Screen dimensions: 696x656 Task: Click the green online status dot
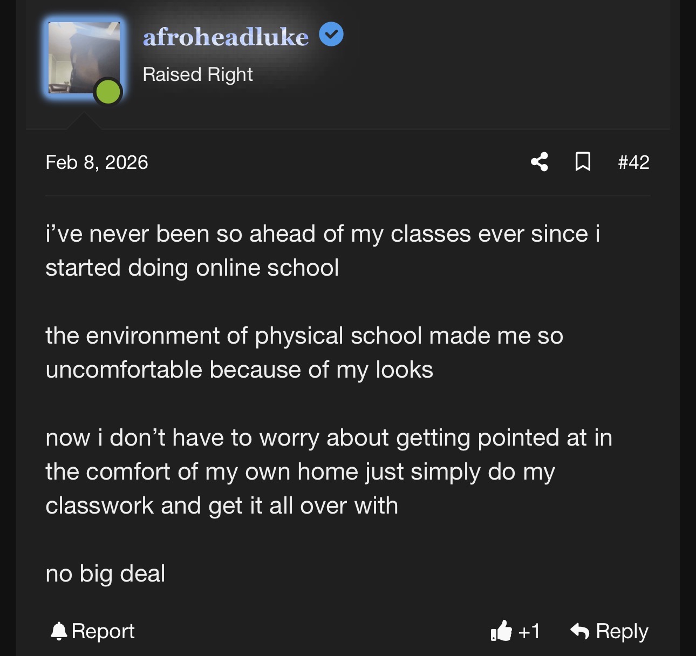coord(108,92)
